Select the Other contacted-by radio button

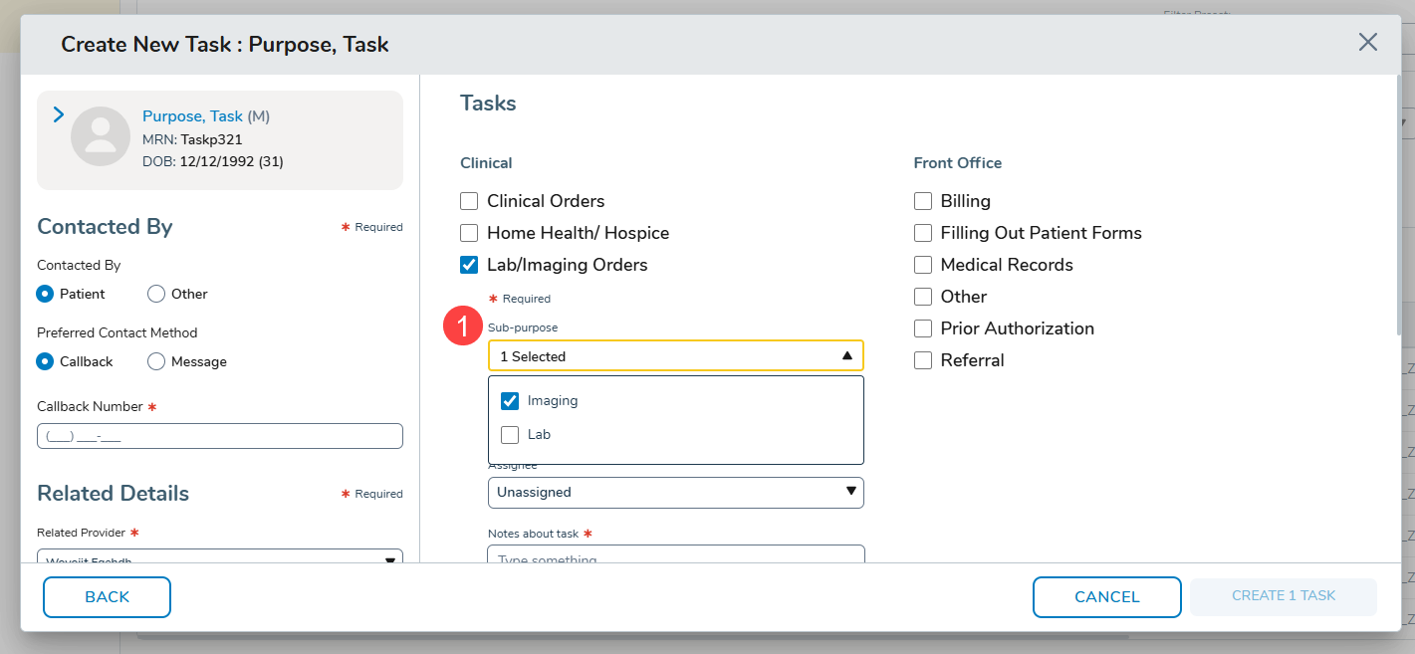pyautogui.click(x=156, y=294)
